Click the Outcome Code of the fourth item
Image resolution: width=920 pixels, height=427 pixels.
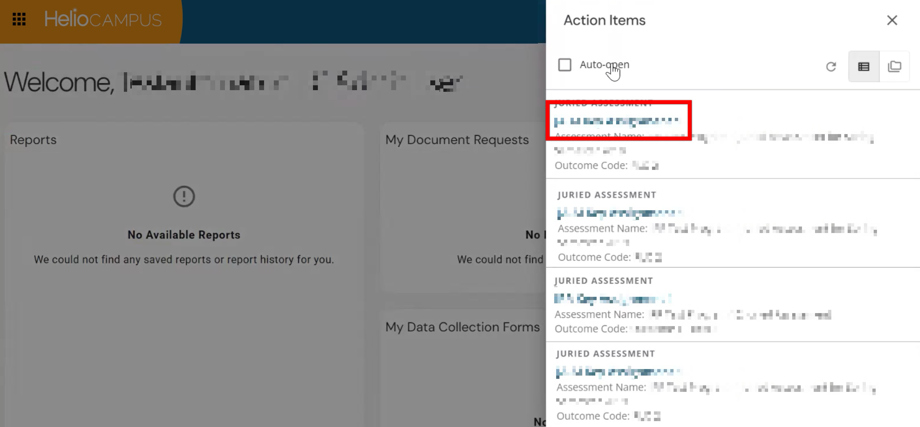point(609,416)
